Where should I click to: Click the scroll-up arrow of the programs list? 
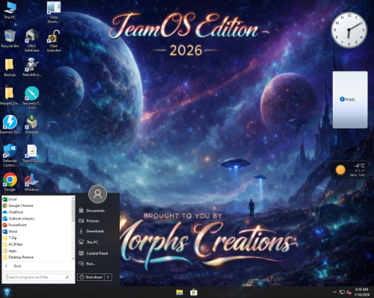point(73,198)
